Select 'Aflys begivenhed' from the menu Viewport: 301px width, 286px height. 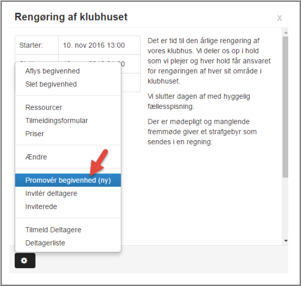point(53,71)
